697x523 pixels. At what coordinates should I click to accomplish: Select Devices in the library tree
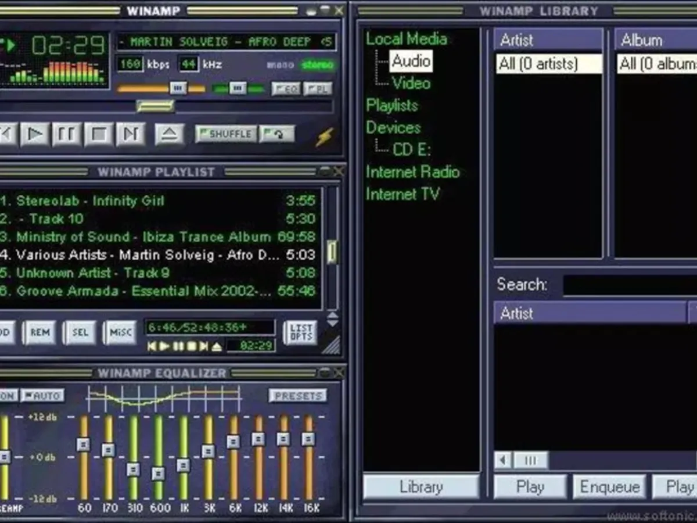click(393, 127)
